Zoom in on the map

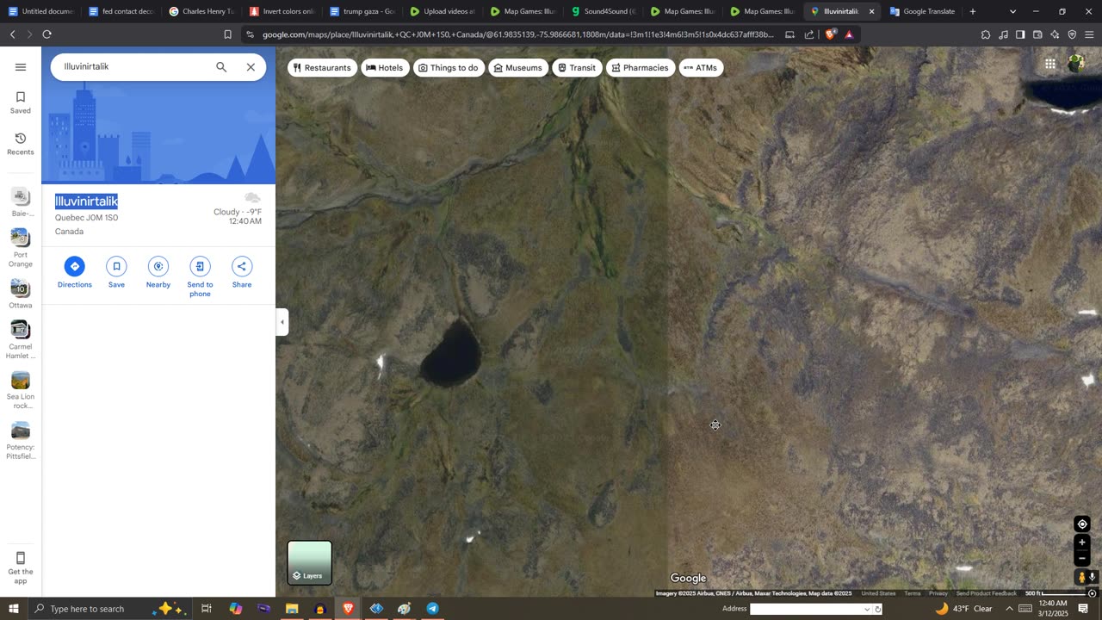pos(1082,542)
